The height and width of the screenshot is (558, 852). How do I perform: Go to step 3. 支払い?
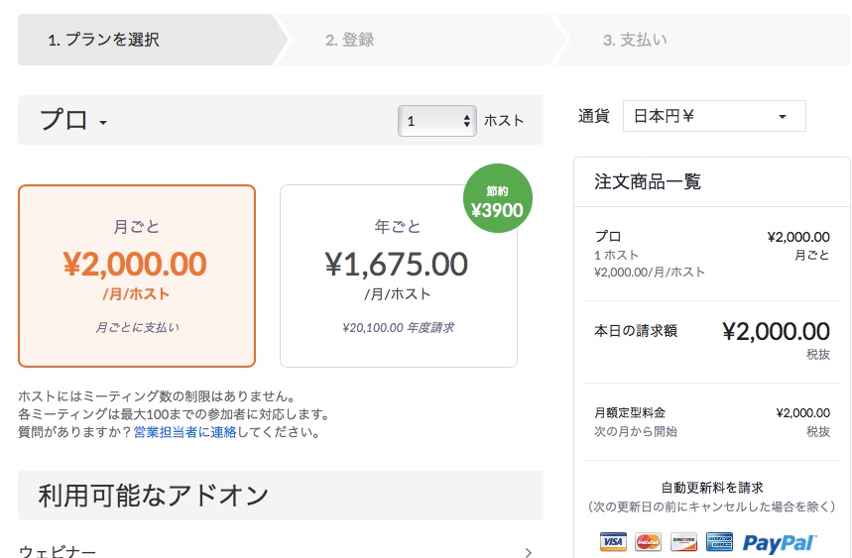[x=635, y=41]
